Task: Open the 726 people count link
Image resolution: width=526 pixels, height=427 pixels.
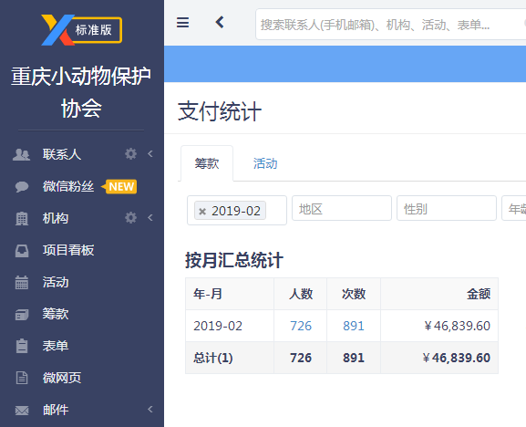Action: pos(301,326)
